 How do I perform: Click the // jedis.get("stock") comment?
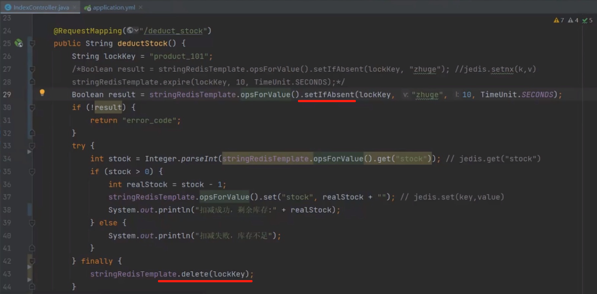(493, 159)
